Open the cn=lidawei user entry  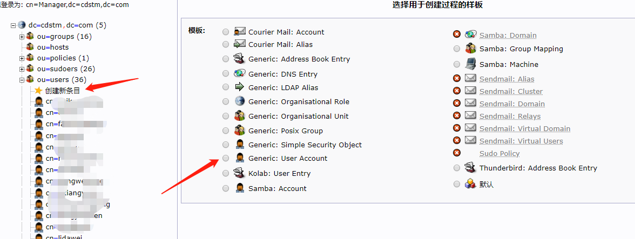click(64, 237)
